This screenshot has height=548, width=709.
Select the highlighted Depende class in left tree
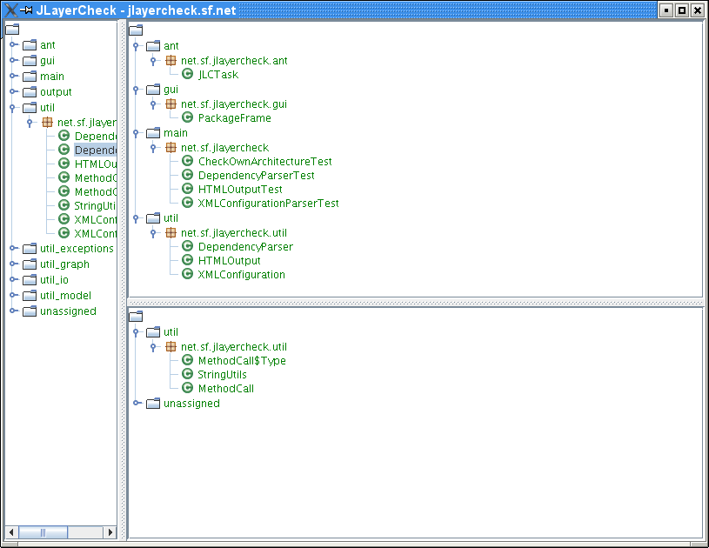96,150
